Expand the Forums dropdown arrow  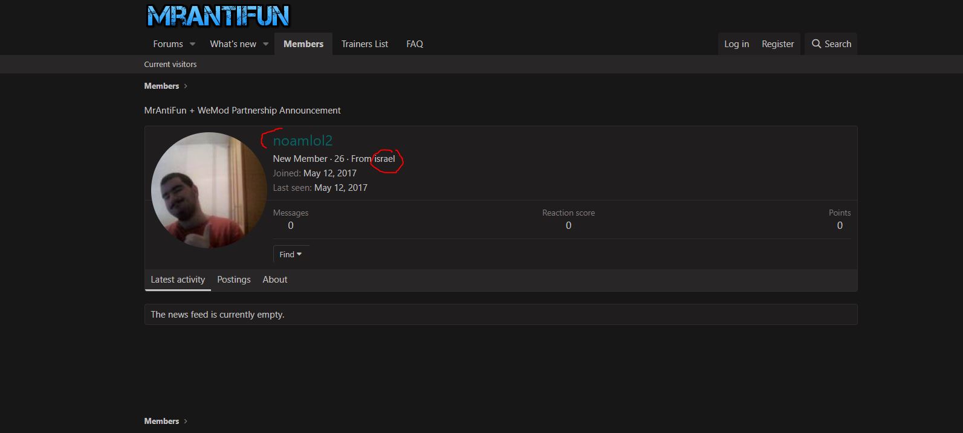tap(193, 44)
